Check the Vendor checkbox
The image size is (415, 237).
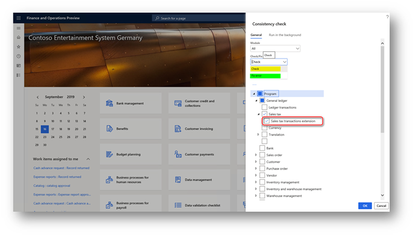[x=262, y=175]
